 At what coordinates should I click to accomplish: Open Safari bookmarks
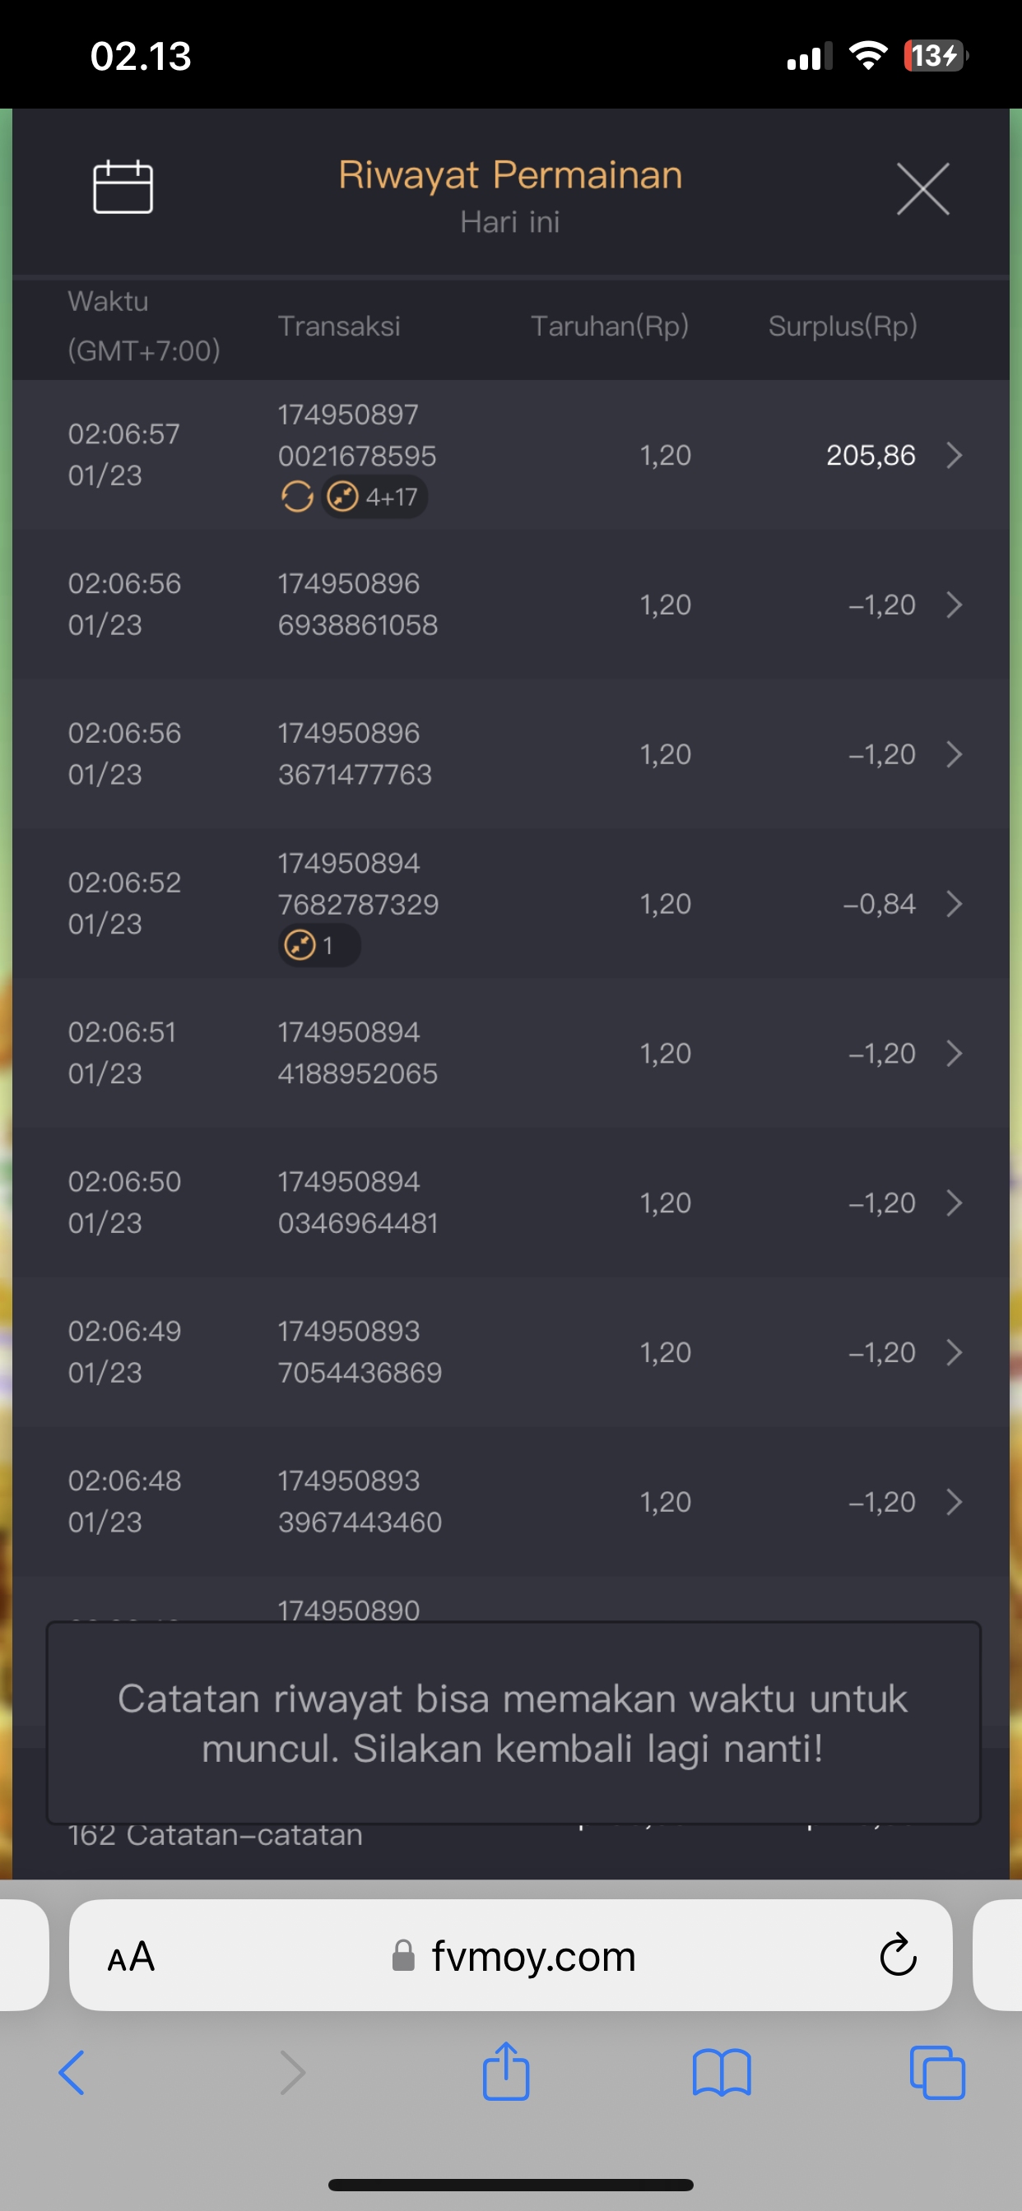coord(722,2073)
